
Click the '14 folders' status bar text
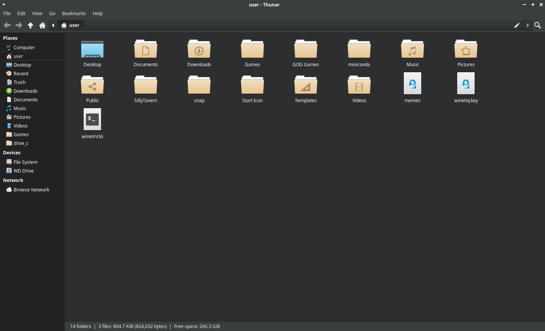tap(81, 326)
